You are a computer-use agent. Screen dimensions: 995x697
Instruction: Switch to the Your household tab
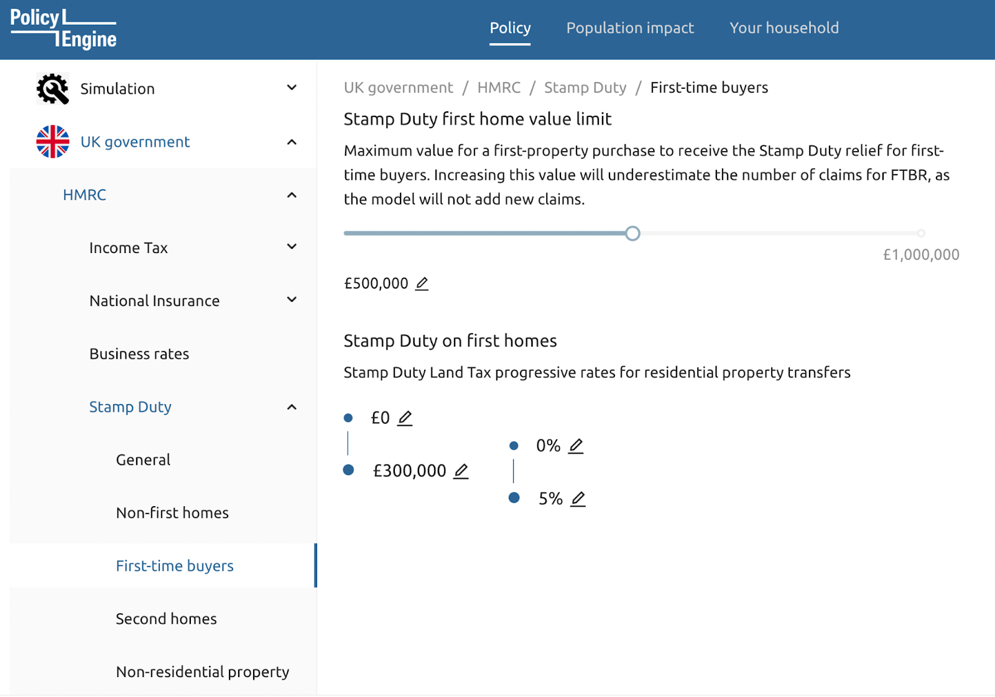(x=784, y=28)
